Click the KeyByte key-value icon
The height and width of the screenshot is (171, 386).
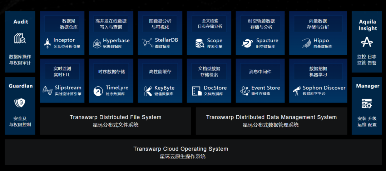pyautogui.click(x=148, y=91)
